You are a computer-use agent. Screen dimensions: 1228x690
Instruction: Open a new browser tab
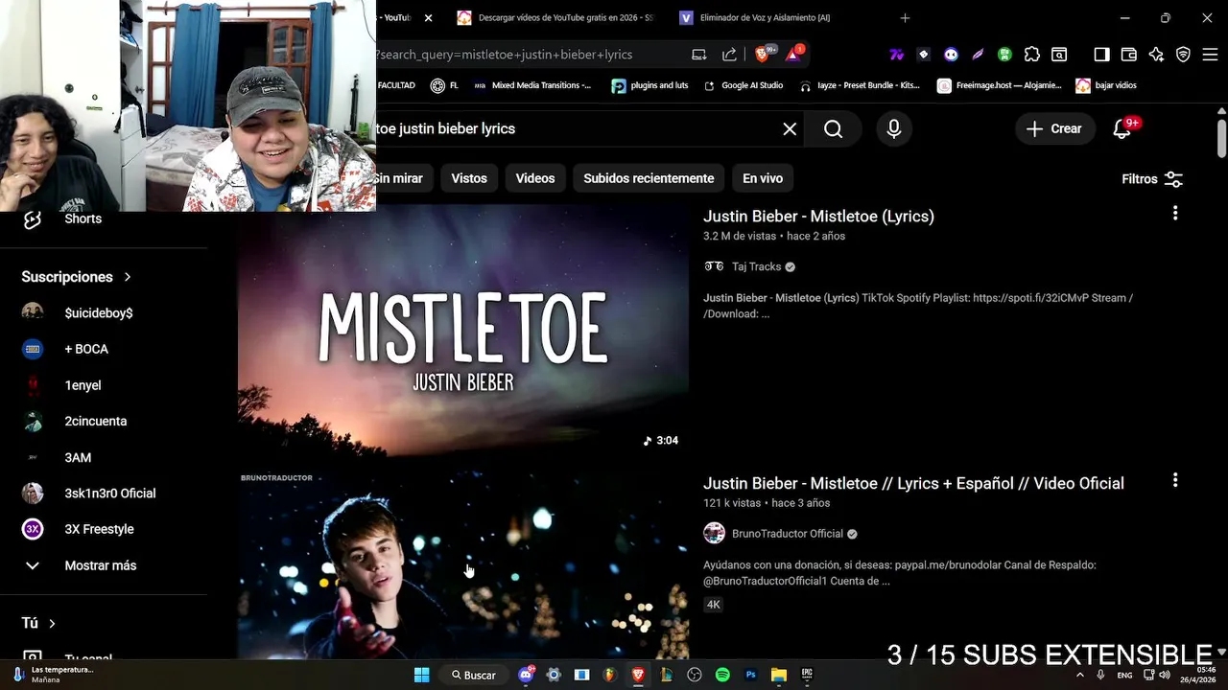pyautogui.click(x=905, y=18)
